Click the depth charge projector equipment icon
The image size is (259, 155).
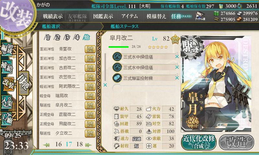117,78
